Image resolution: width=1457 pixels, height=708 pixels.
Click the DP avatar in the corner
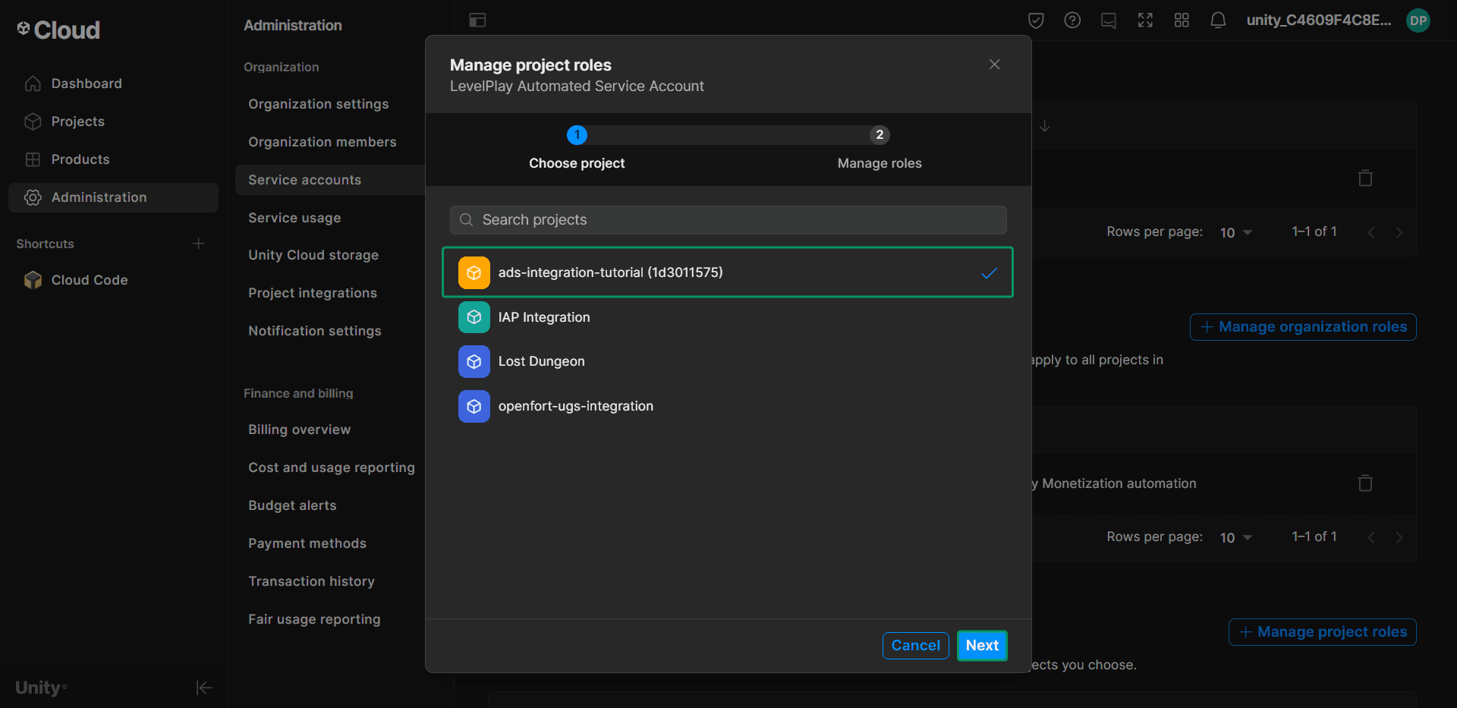[1418, 20]
